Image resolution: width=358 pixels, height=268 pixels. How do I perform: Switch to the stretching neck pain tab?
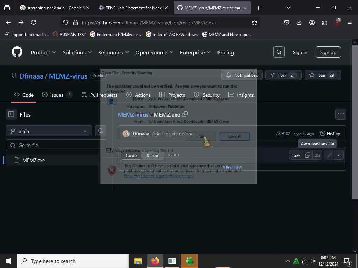pos(54,8)
